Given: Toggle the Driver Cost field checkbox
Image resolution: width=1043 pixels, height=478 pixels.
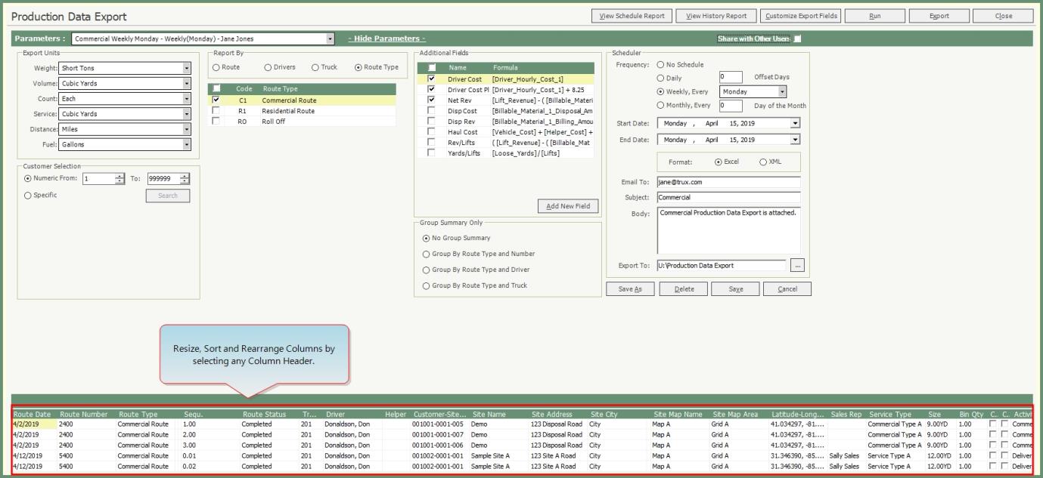Looking at the screenshot, I should [431, 79].
